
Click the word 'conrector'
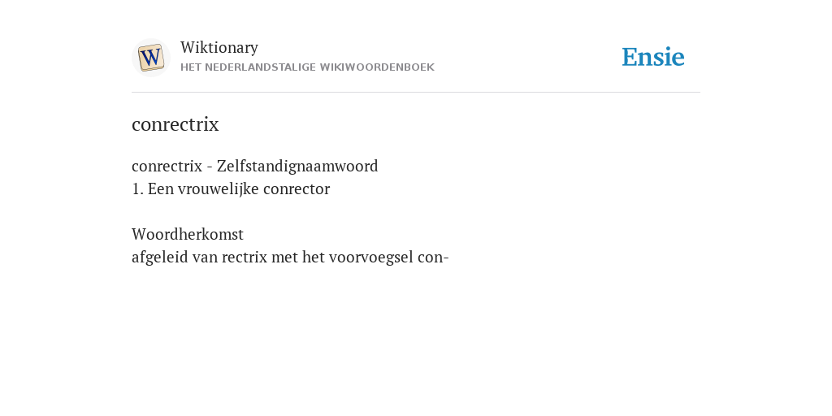pyautogui.click(x=297, y=189)
